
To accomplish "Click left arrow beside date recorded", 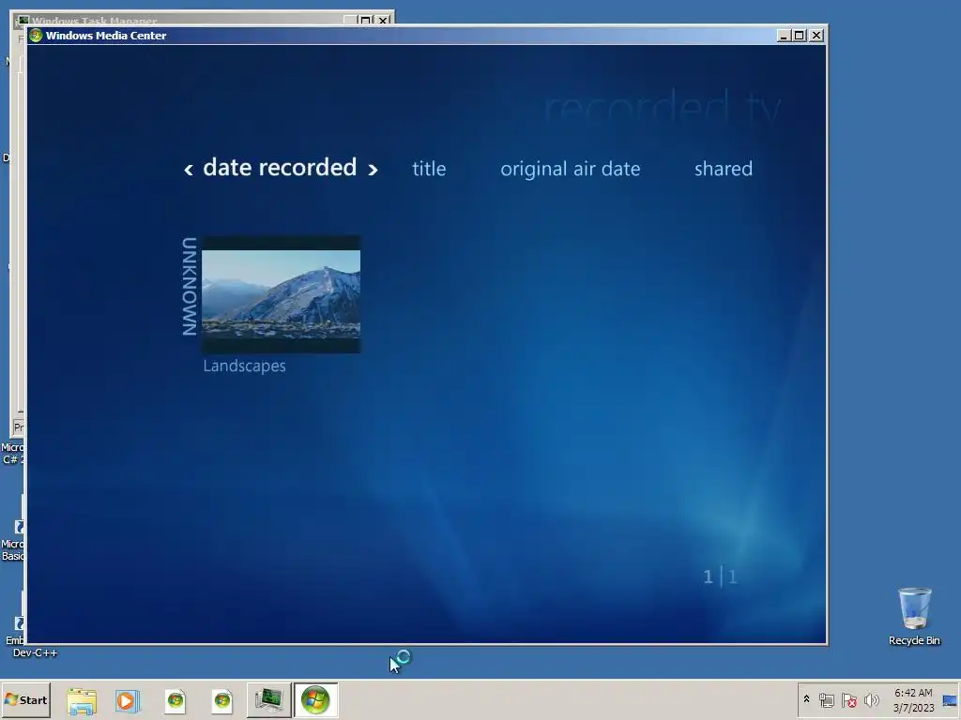I will pos(189,170).
